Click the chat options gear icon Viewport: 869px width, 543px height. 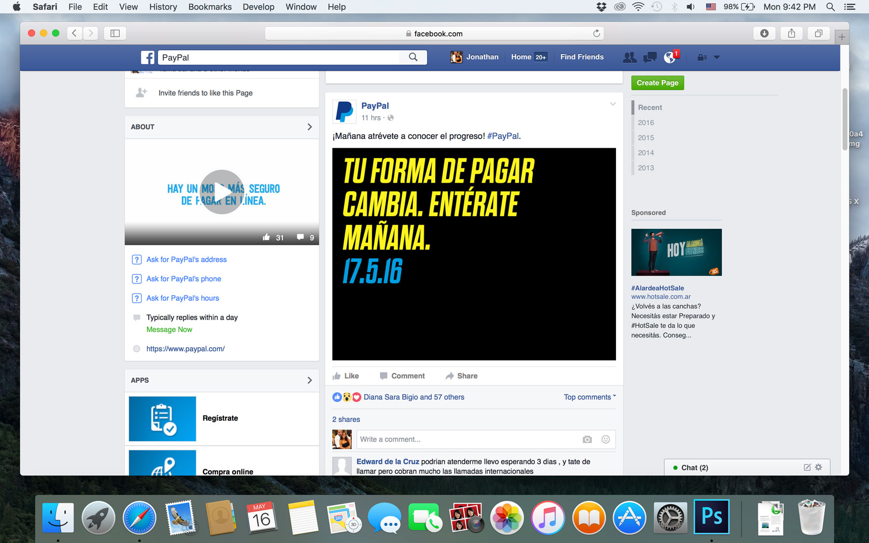[x=818, y=467]
